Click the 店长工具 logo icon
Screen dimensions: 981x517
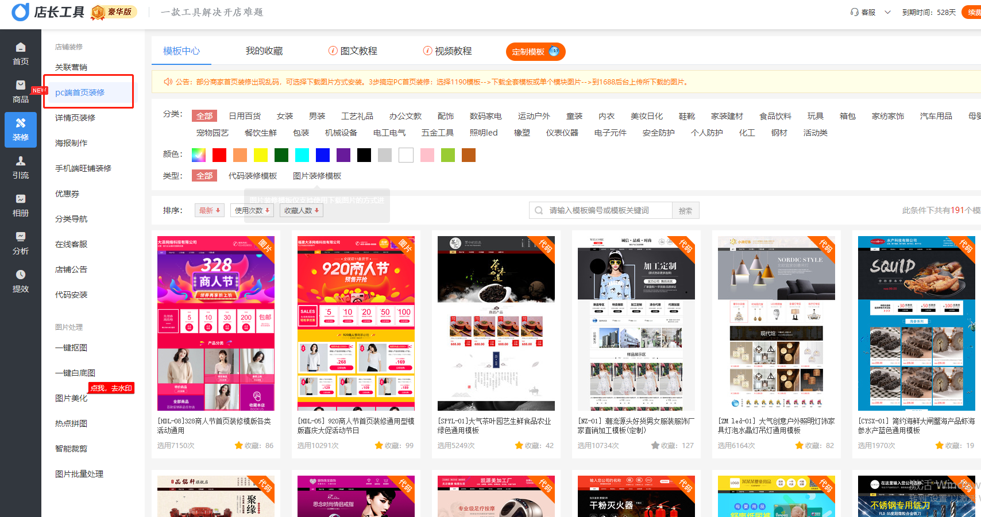20,11
